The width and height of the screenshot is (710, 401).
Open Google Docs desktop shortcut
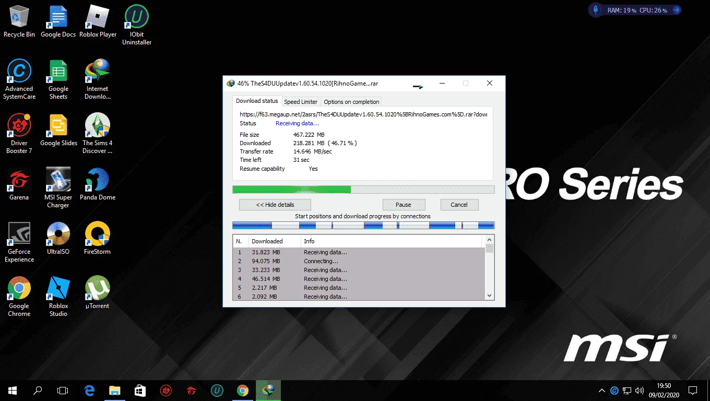[x=58, y=21]
